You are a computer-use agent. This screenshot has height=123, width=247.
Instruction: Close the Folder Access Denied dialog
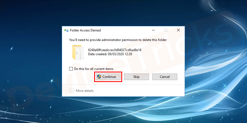178,30
